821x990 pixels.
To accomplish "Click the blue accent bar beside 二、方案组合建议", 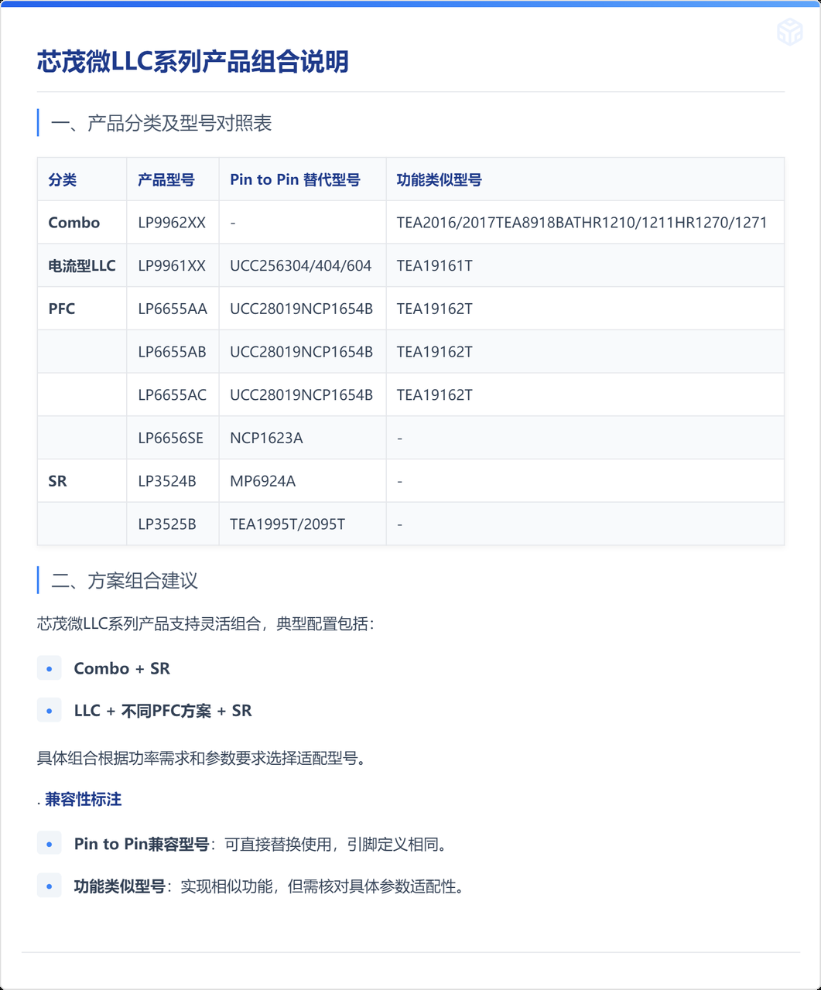I will (x=38, y=581).
